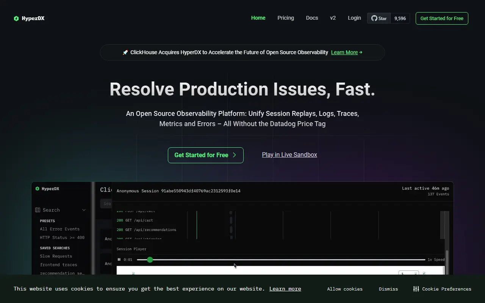
Task: Go to the Pricing page
Action: (286, 18)
